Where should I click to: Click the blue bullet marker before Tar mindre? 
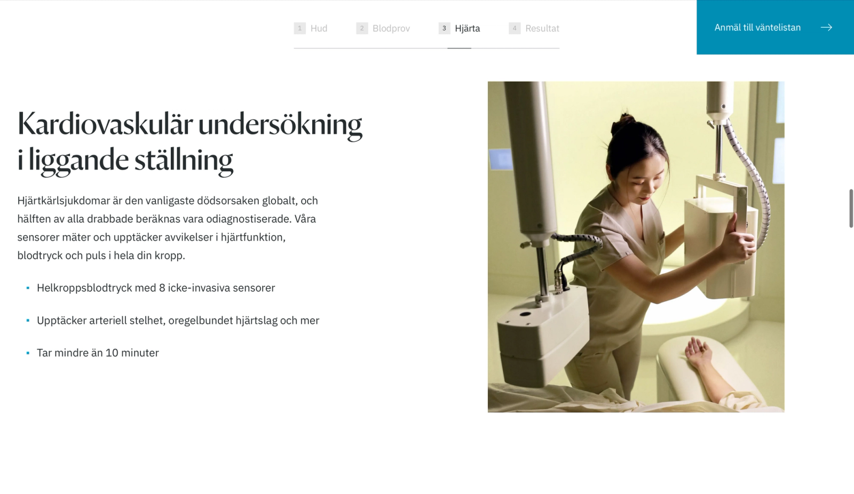tap(28, 353)
